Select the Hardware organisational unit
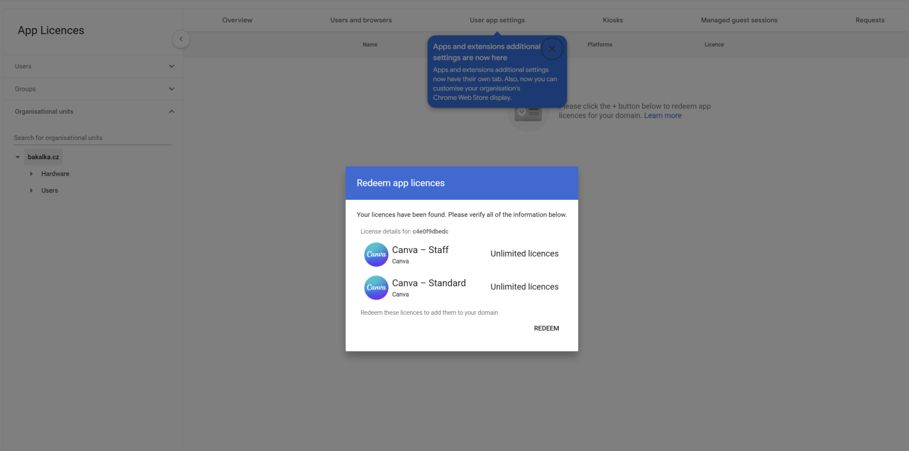The width and height of the screenshot is (909, 451). click(x=55, y=174)
